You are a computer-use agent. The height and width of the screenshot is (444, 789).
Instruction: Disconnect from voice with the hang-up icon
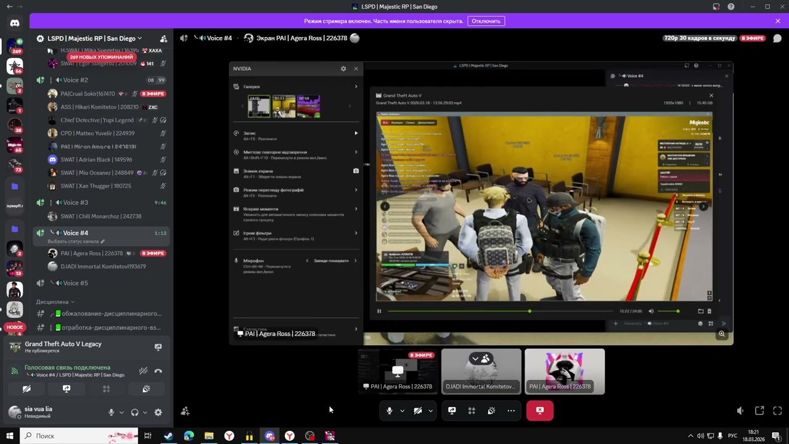(158, 371)
